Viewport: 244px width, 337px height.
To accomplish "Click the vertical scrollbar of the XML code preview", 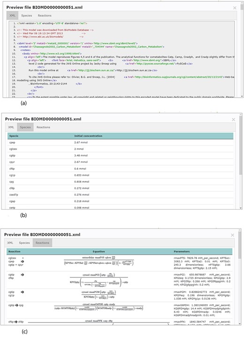I will pyautogui.click(x=242, y=7).
